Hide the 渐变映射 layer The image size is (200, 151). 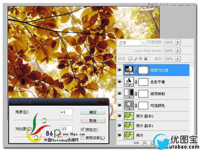119,93
